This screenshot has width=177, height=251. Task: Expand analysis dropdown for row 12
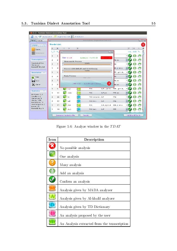127,101
